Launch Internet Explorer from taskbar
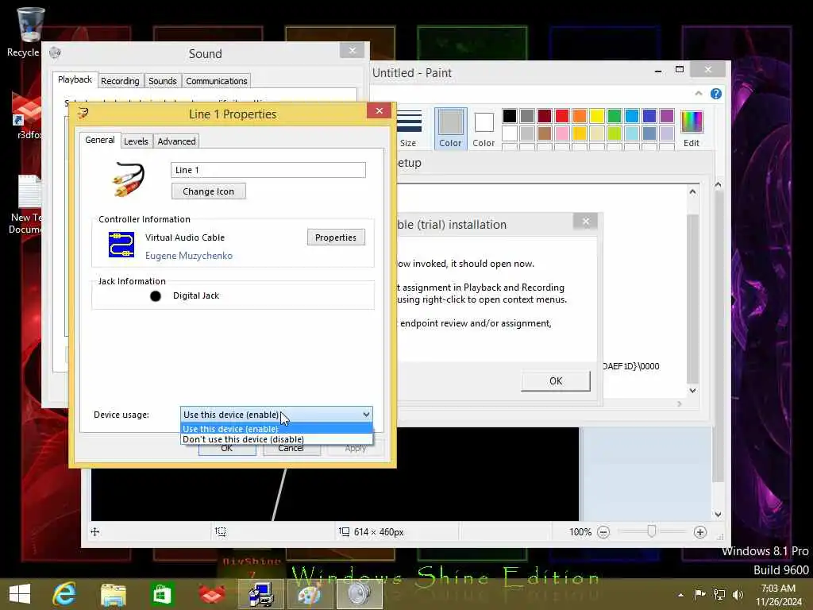The width and height of the screenshot is (813, 610). [x=65, y=594]
